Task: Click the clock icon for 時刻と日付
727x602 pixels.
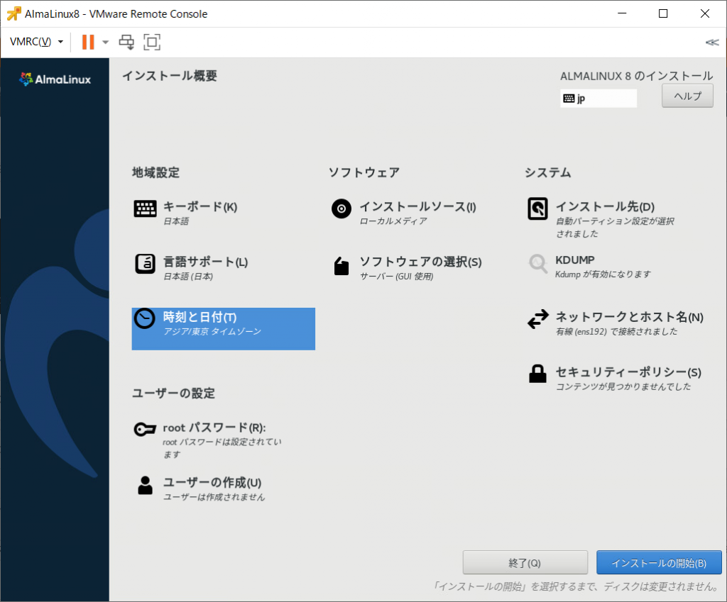Action: coord(145,318)
